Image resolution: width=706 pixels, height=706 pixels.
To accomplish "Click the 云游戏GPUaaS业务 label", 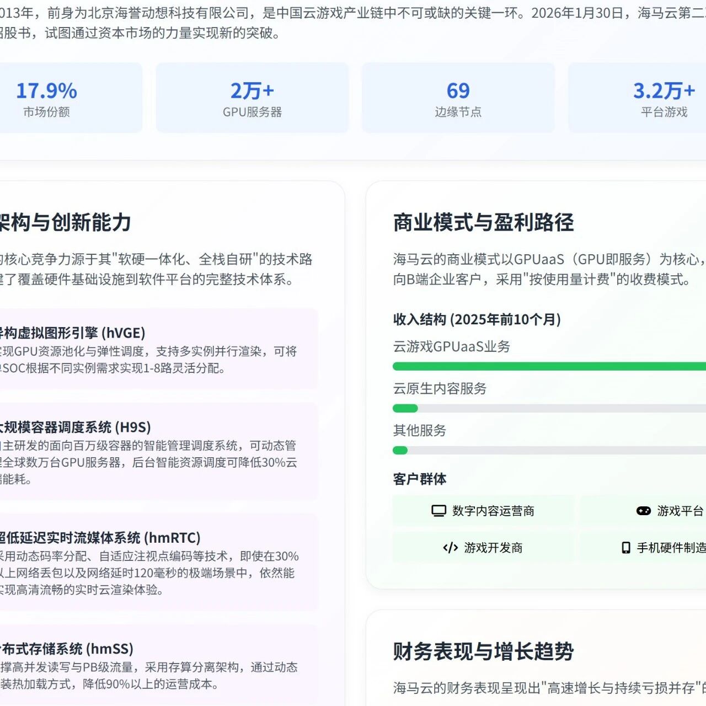I will point(452,346).
